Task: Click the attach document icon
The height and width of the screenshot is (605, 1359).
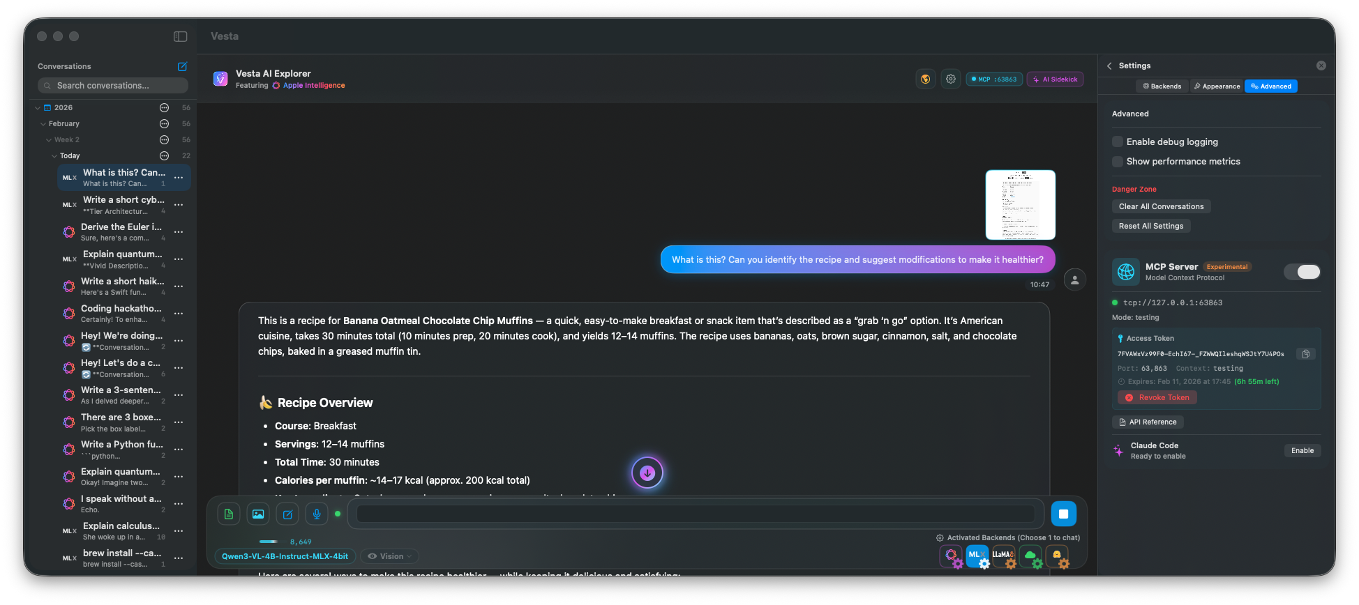Action: click(x=229, y=514)
